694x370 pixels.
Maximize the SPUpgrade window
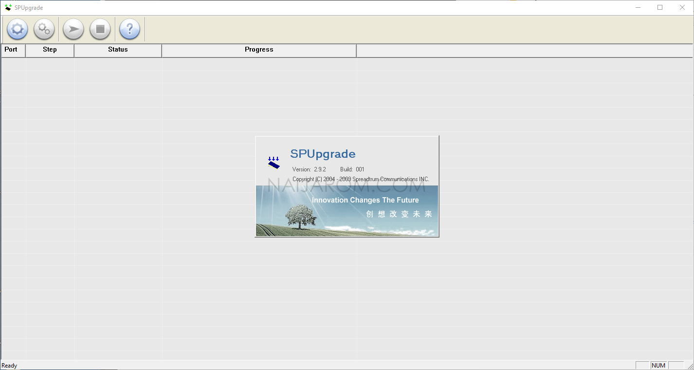tap(660, 7)
